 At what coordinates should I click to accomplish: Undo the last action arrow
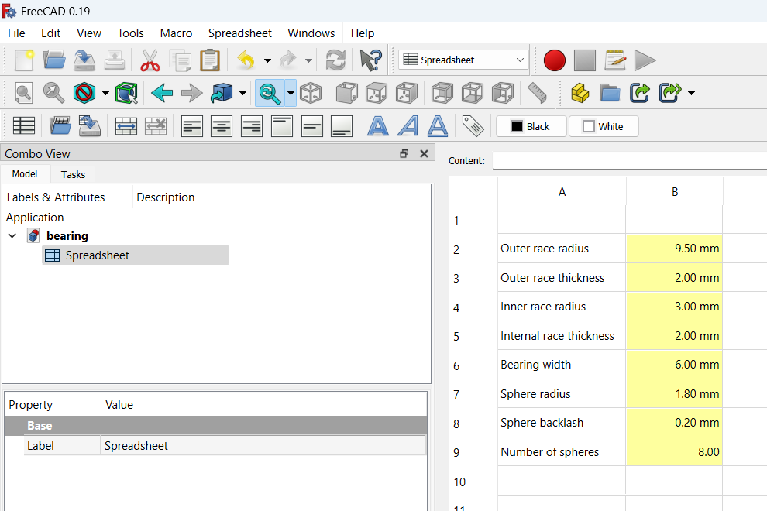point(246,60)
